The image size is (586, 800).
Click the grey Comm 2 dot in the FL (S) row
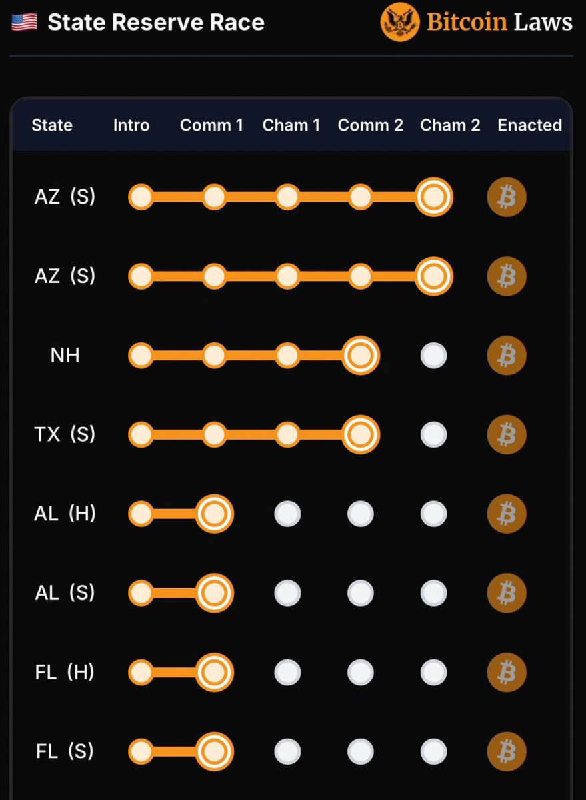(x=361, y=751)
